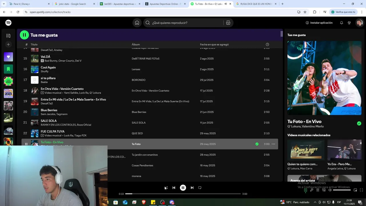Screen dimensions: 366x206
Task: Open a new browser tab
Action: pyautogui.click(x=283, y=4)
